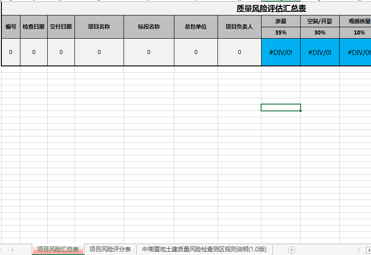Screen dimensions: 371x255
Task: Click the 交付日期 header cell
Action: click(x=61, y=27)
